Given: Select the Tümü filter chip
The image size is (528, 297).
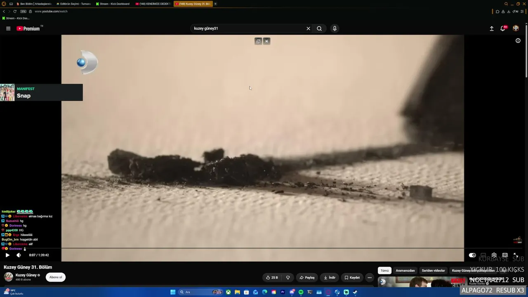Looking at the screenshot, I should pos(384,271).
